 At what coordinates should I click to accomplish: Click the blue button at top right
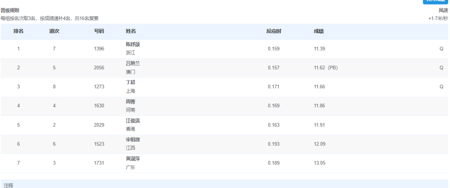click(x=435, y=1)
